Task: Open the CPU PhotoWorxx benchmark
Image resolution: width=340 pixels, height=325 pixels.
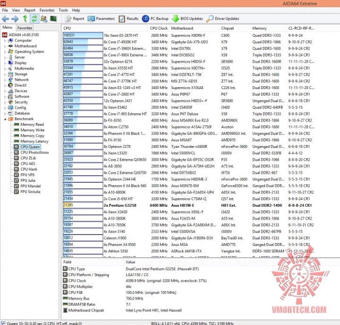Action: [34, 153]
